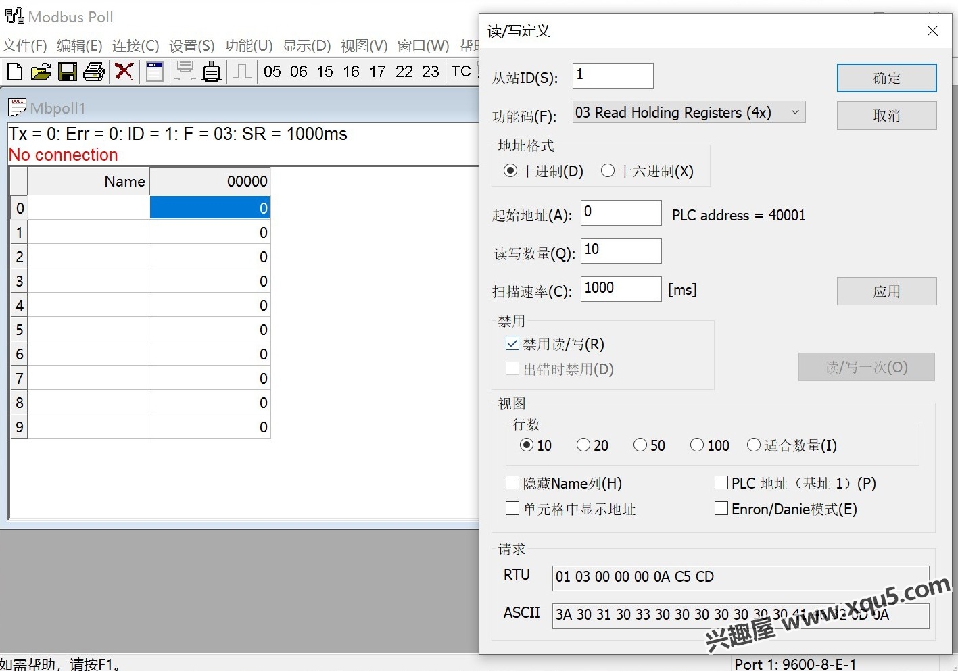Click function 16 toolbar button
The height and width of the screenshot is (671, 958).
pos(352,72)
